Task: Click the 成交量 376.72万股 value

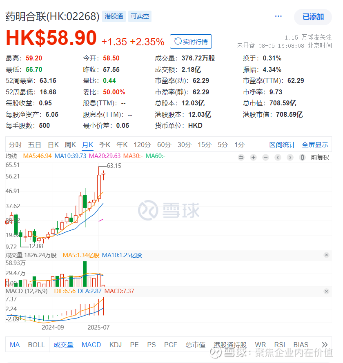Action: pyautogui.click(x=198, y=58)
